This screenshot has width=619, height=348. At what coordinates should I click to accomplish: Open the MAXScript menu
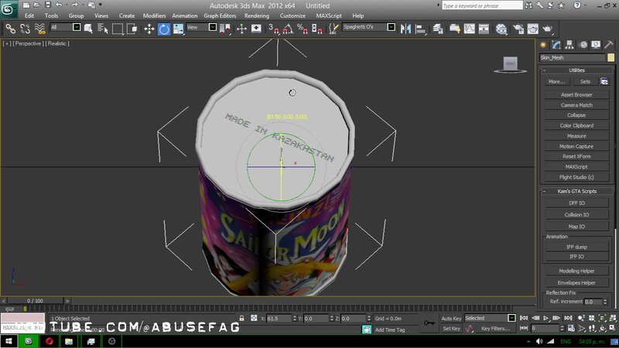(329, 15)
